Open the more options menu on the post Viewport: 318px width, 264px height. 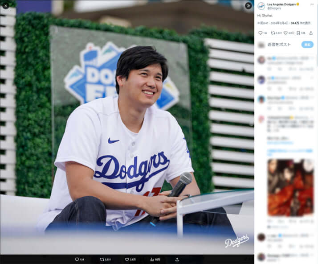point(312,4)
